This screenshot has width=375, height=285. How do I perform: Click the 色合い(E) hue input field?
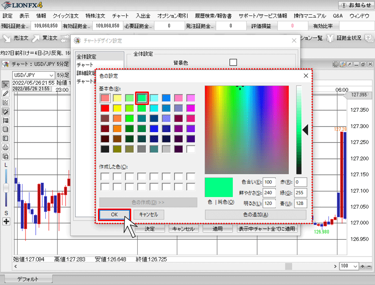click(269, 182)
